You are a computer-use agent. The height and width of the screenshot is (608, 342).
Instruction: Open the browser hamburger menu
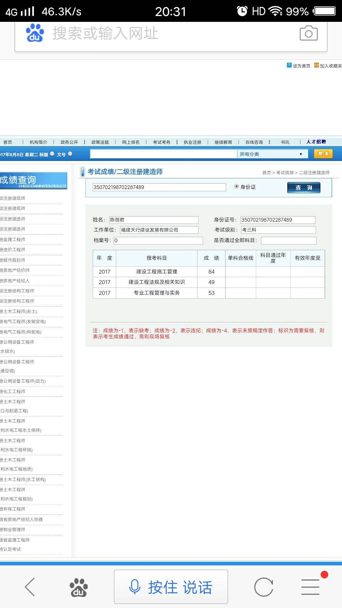pyautogui.click(x=310, y=587)
